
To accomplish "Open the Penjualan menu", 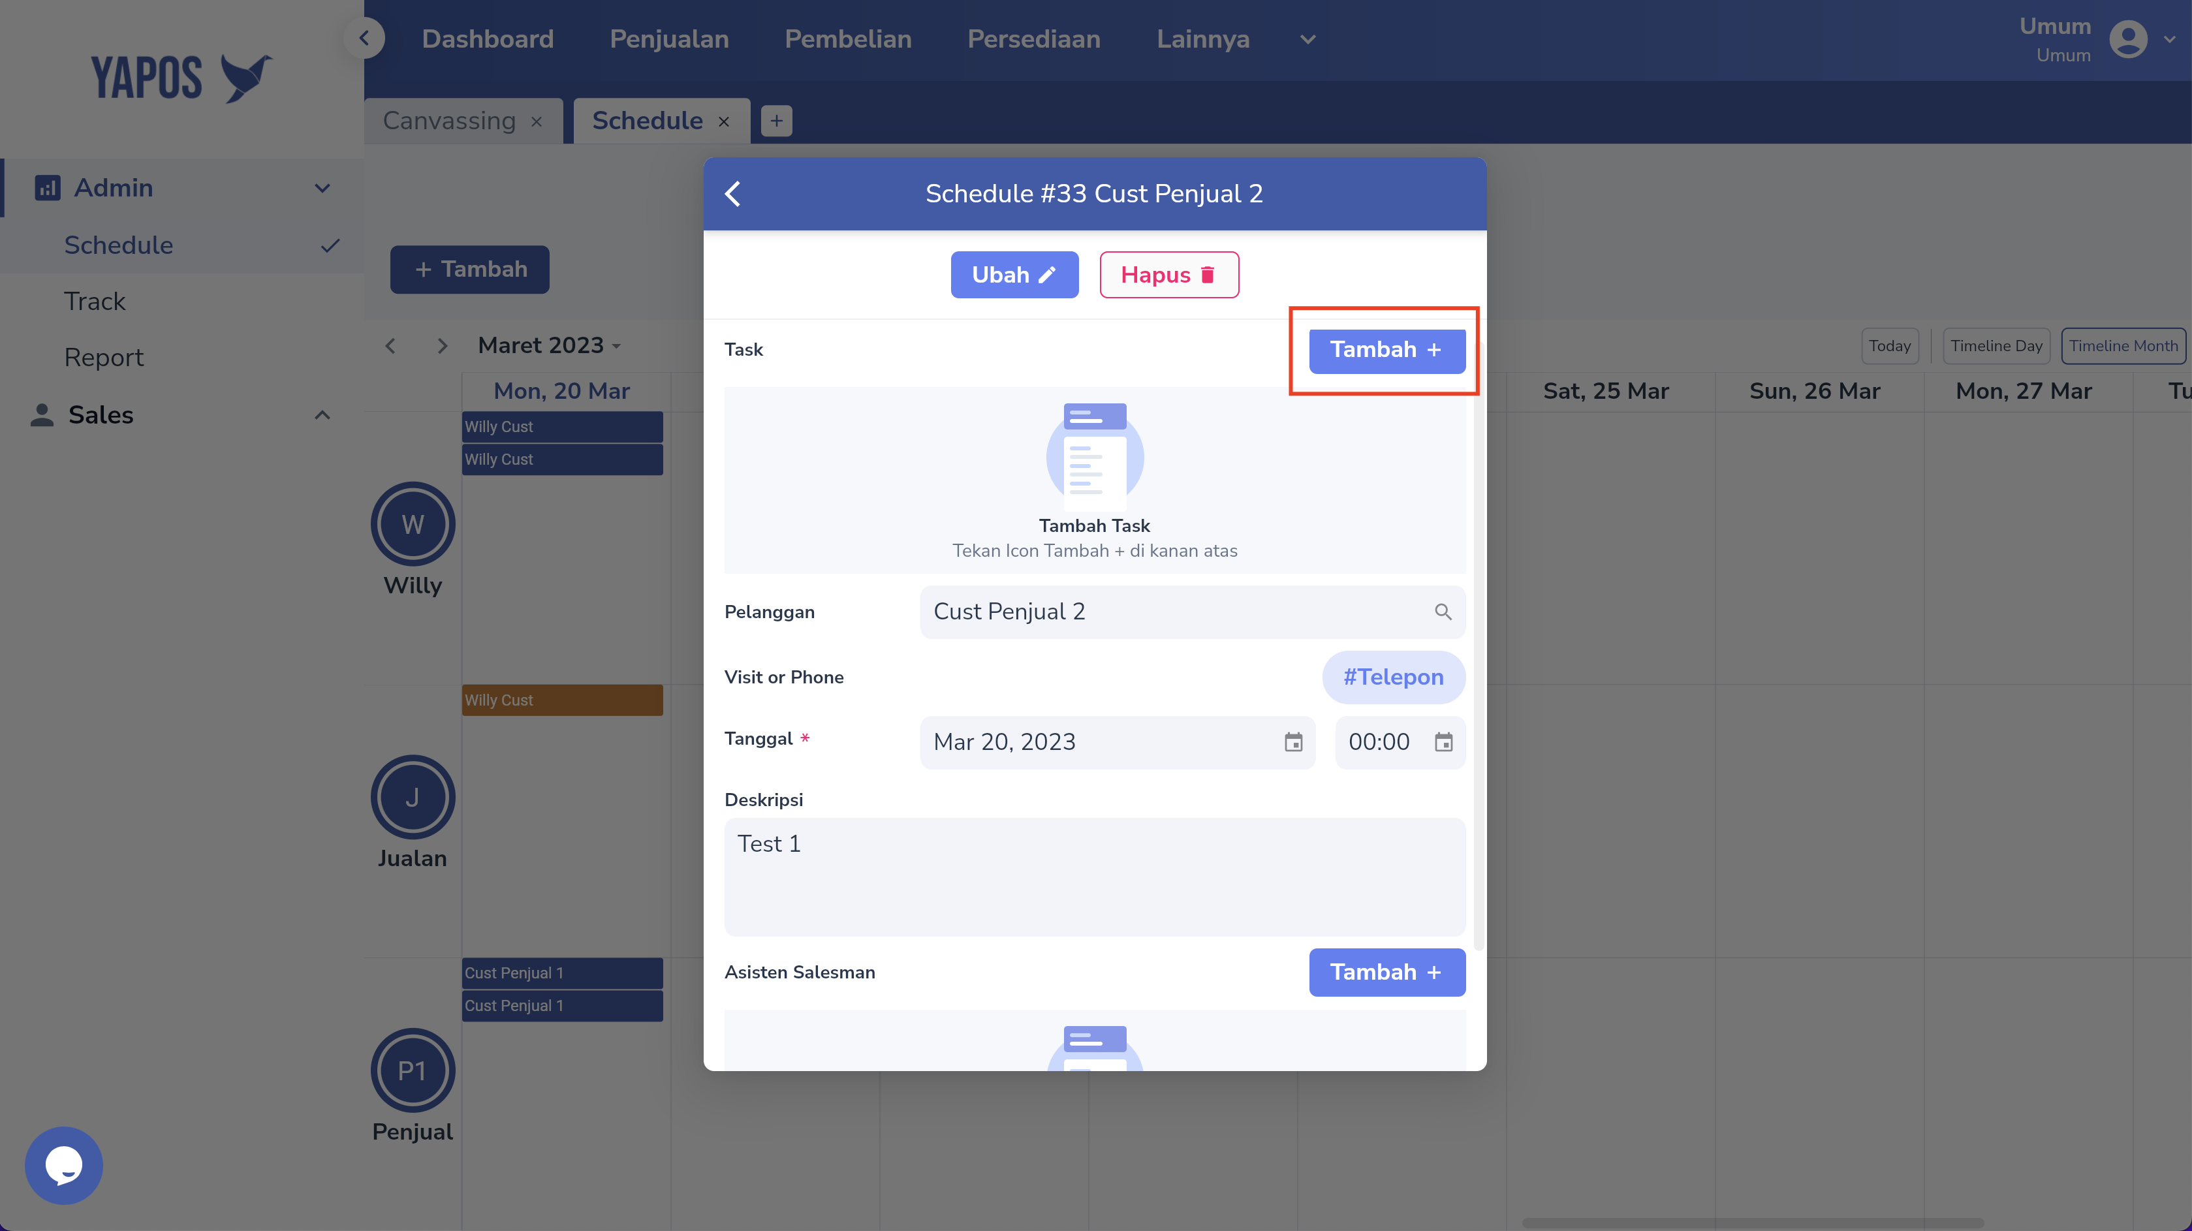I will pos(670,39).
